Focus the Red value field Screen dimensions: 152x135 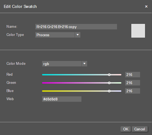tap(132, 75)
